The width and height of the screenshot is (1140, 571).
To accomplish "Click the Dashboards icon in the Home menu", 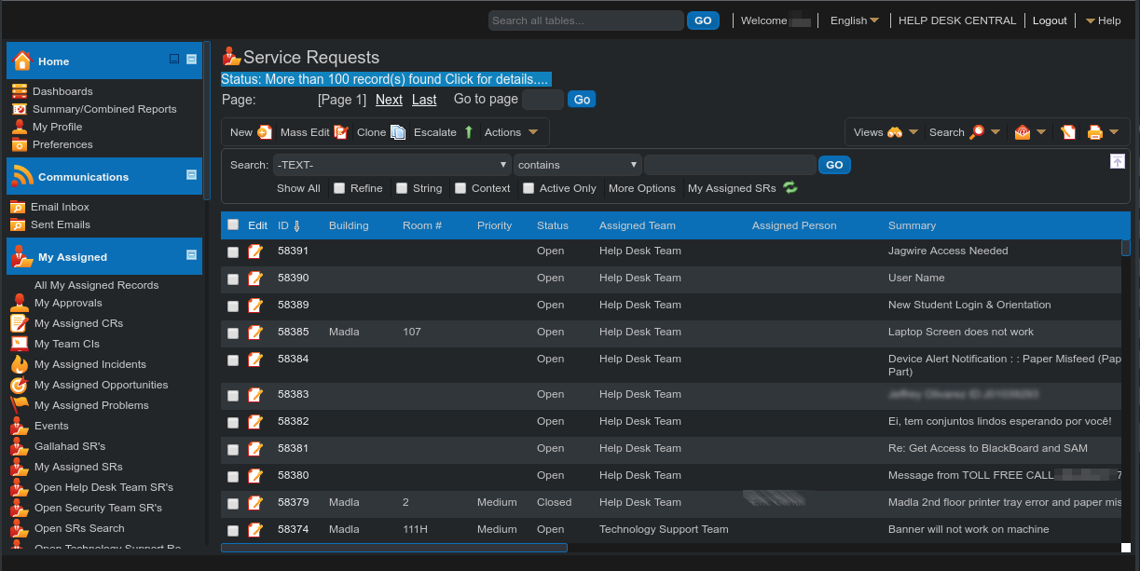I will coord(19,91).
